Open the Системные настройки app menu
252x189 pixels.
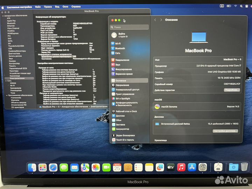coord(19,7)
